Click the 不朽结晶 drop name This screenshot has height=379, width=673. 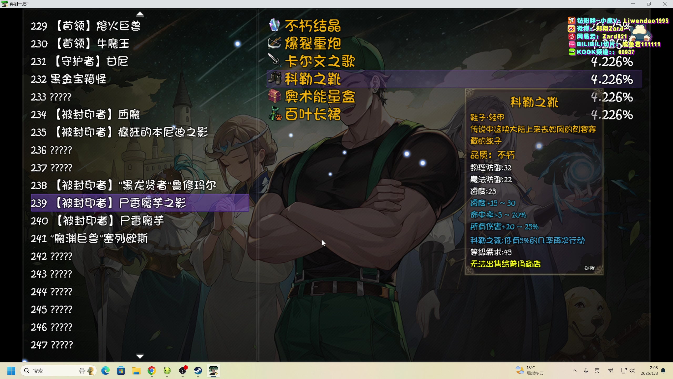[313, 26]
